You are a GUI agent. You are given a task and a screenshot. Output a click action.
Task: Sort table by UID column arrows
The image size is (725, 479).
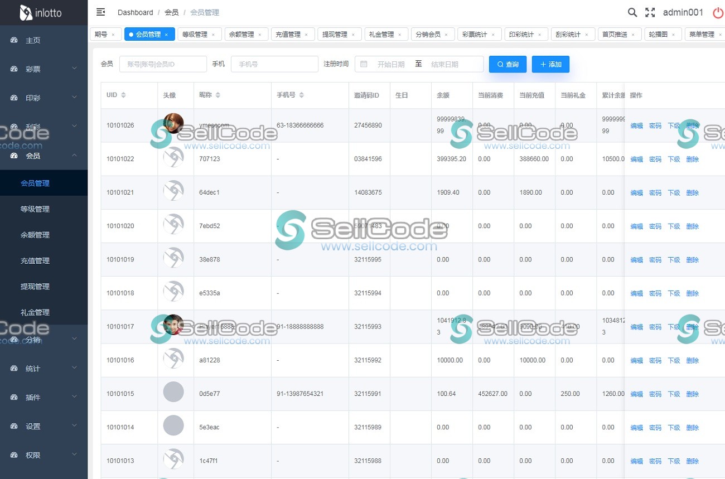tap(123, 95)
